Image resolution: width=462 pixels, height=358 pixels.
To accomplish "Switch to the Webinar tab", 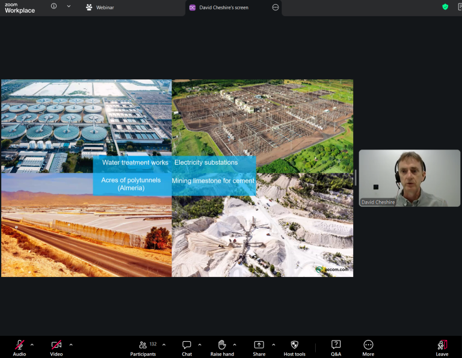I will (100, 8).
